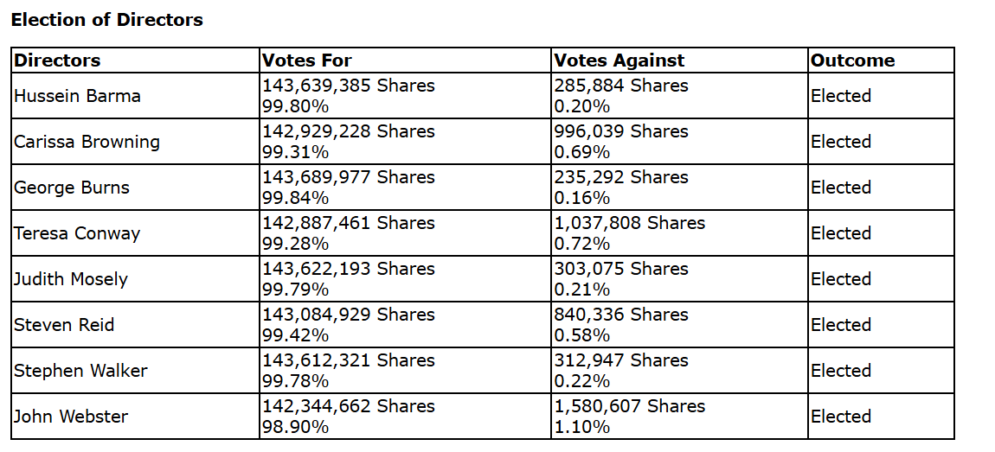Click the Votes Against column header

[619, 60]
